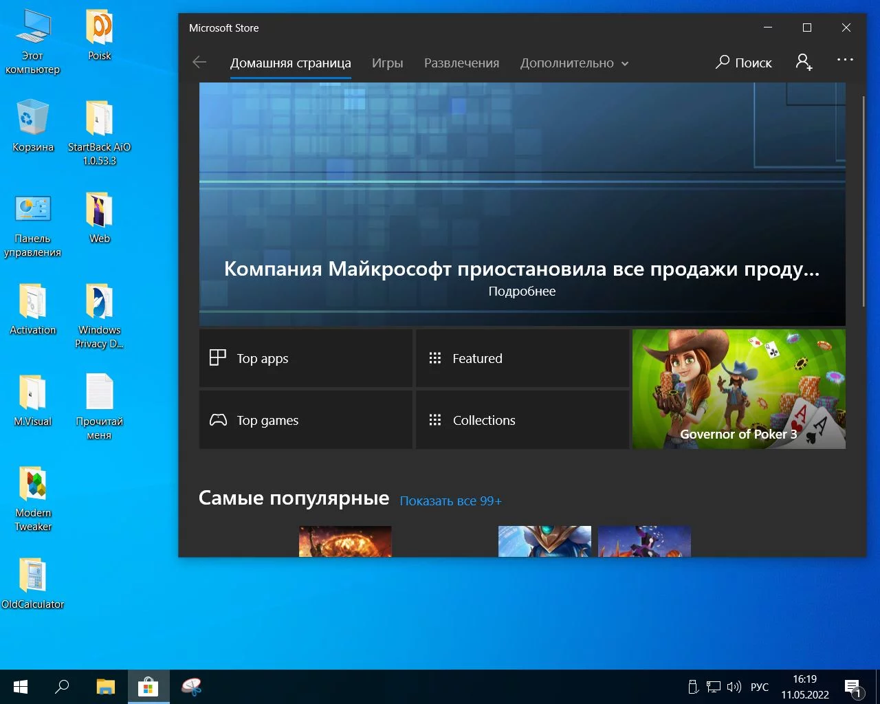Open the Top games tile
This screenshot has width=880, height=704.
(306, 420)
